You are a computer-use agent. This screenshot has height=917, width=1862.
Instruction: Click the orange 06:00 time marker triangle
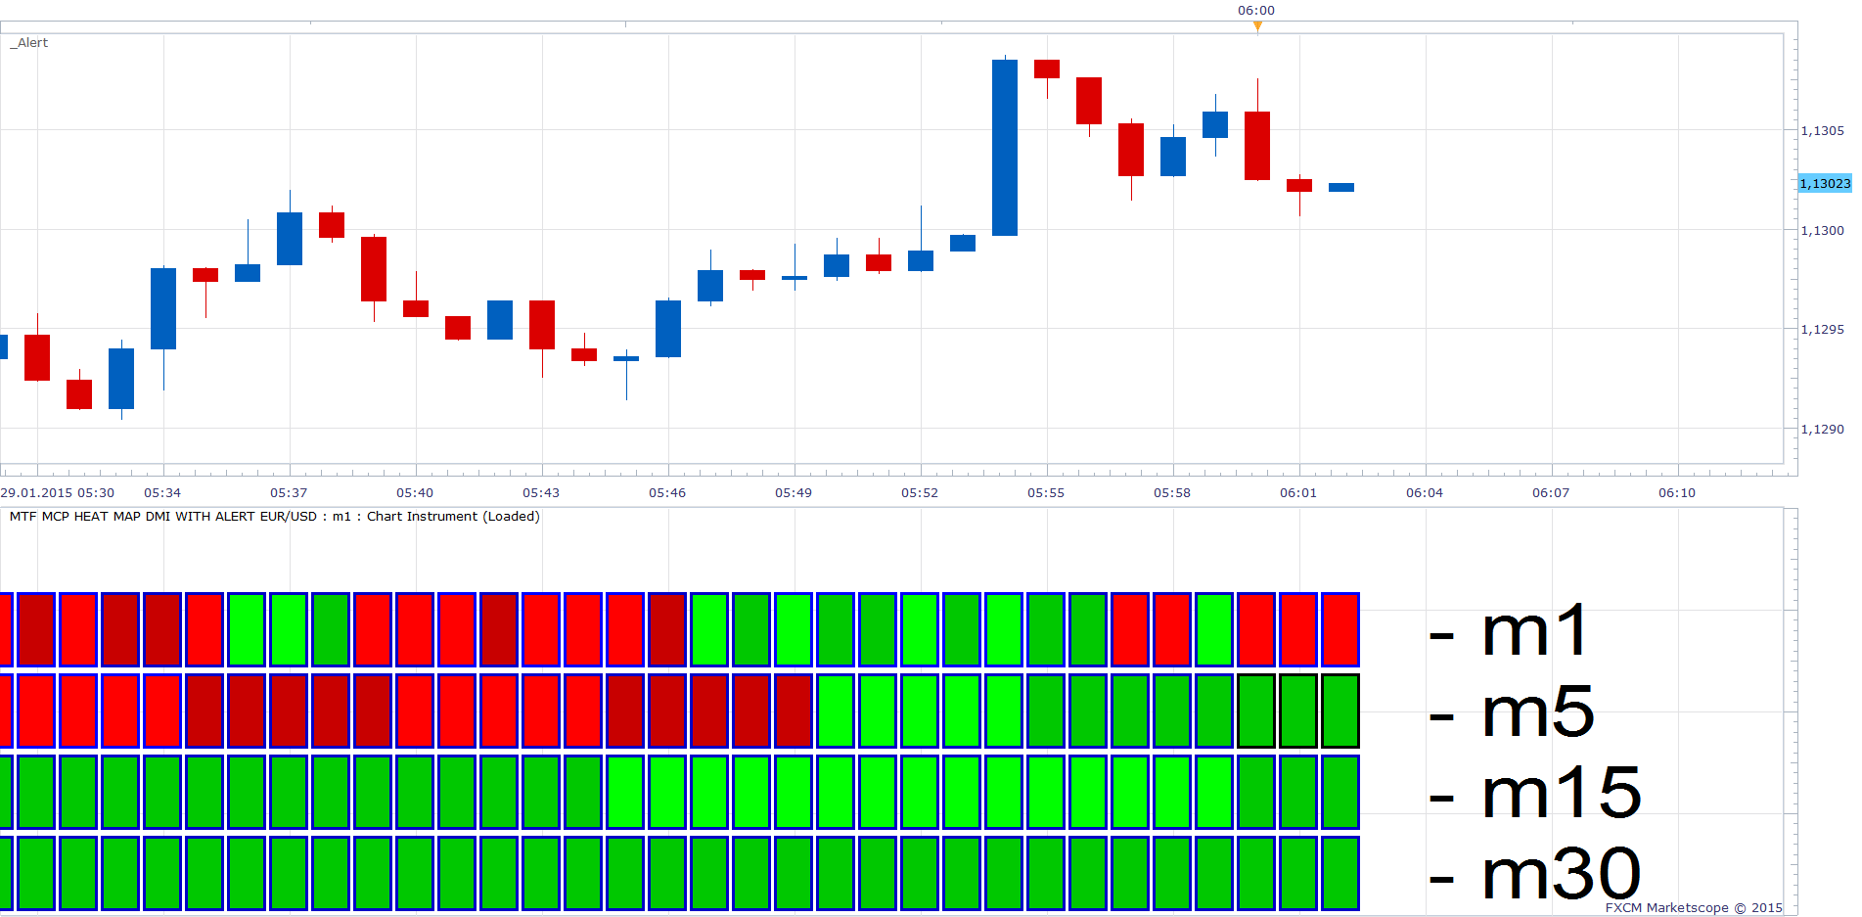click(x=1257, y=26)
